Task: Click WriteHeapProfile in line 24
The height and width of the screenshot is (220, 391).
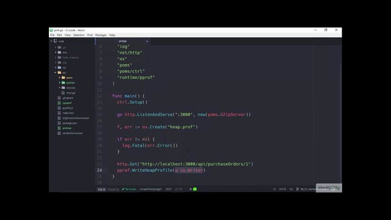Action: [152, 170]
